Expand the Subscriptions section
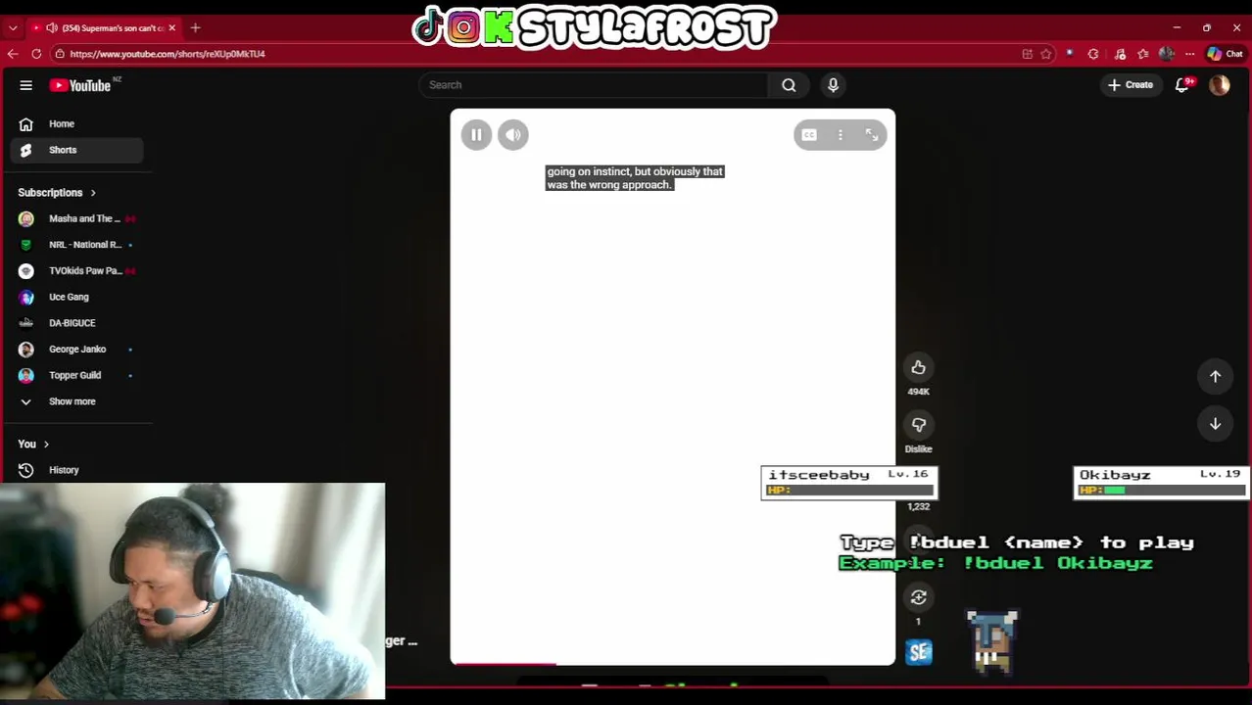Image resolution: width=1252 pixels, height=705 pixels. (57, 193)
